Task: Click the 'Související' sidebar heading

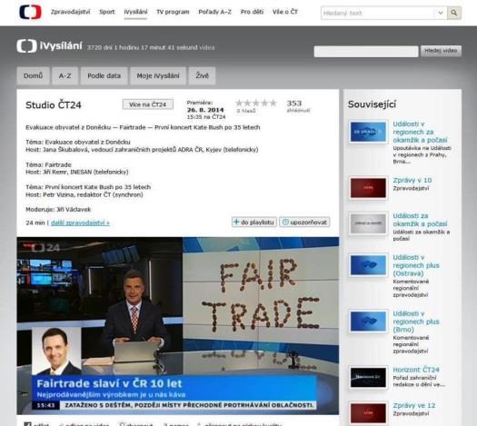Action: (372, 104)
